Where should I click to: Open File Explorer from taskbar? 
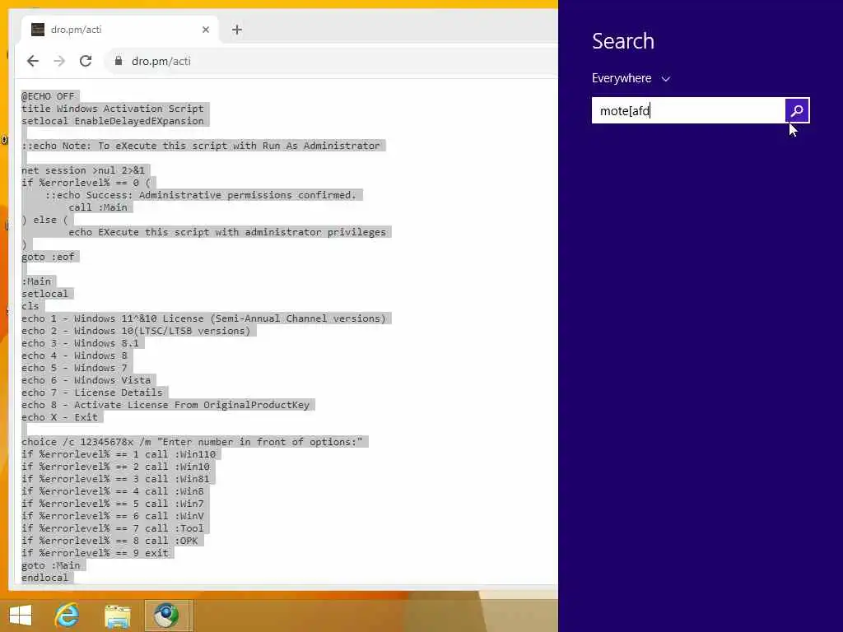117,616
